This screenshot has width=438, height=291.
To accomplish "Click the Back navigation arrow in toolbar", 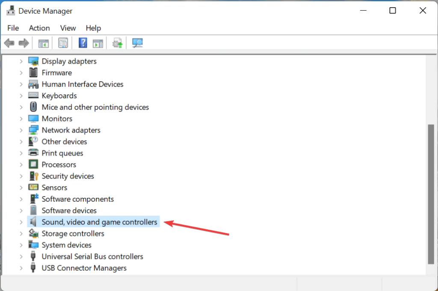I will pos(9,43).
